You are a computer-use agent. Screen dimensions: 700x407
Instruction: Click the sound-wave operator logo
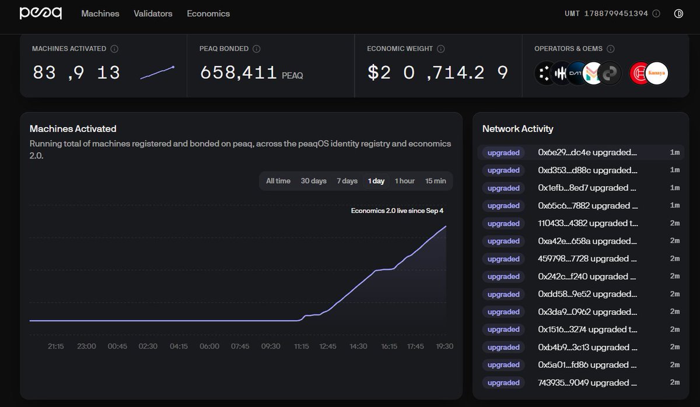click(561, 73)
